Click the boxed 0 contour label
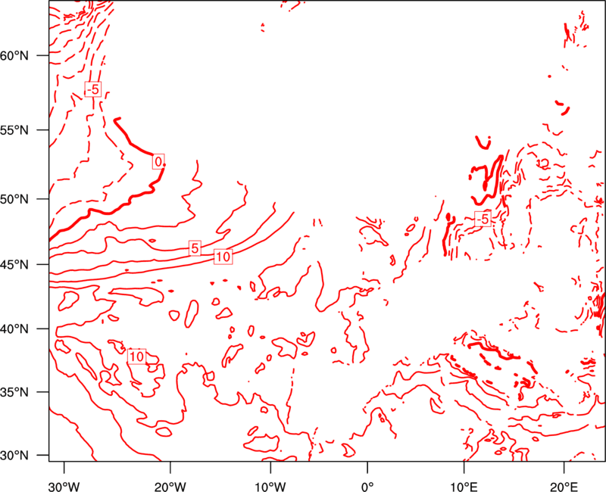The image size is (606, 492). (158, 161)
